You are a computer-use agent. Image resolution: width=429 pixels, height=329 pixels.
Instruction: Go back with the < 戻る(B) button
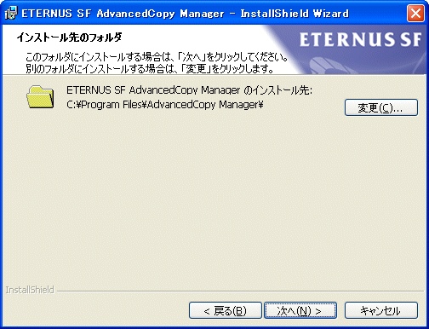click(226, 310)
